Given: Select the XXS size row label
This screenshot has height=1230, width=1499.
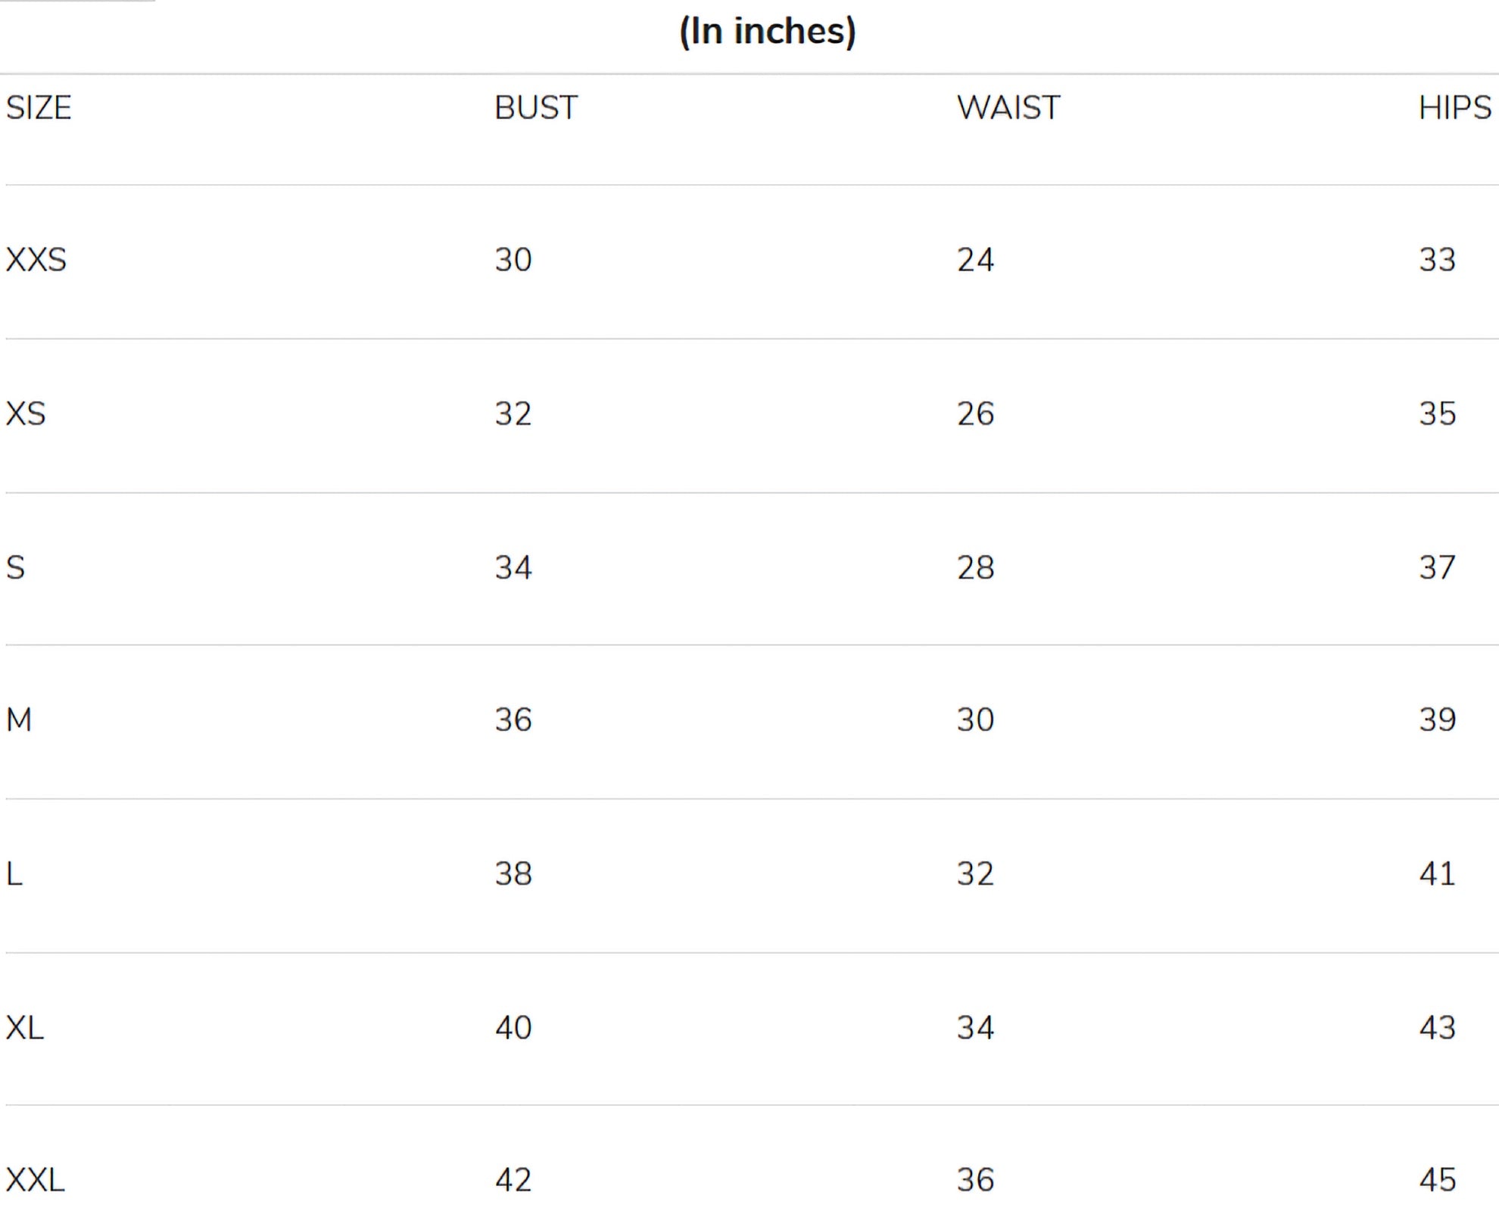Looking at the screenshot, I should click(36, 260).
